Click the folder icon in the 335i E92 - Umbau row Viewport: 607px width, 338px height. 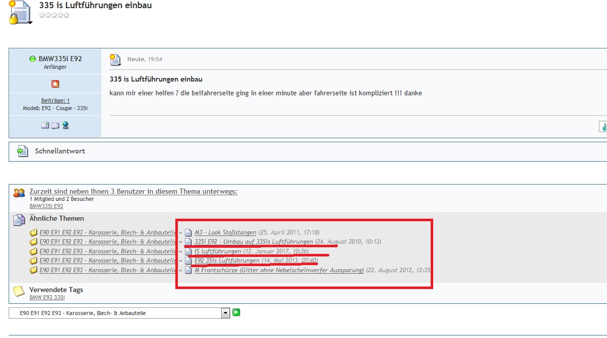pyautogui.click(x=33, y=242)
